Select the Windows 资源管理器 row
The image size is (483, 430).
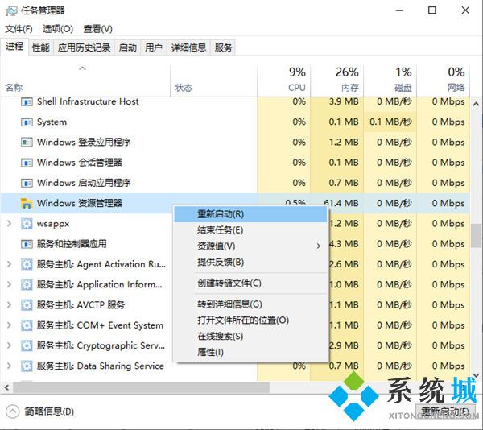(x=235, y=203)
